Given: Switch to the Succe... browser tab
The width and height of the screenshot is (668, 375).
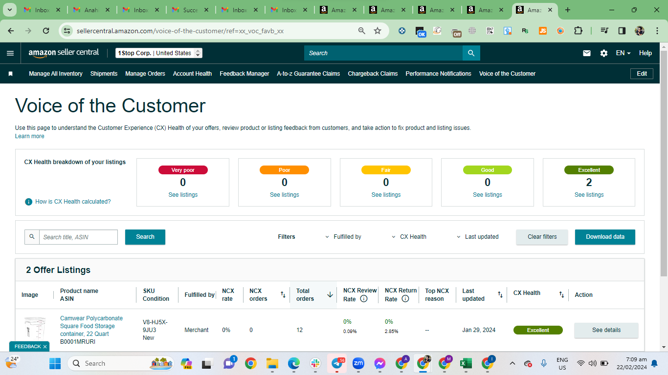Looking at the screenshot, I should point(189,10).
